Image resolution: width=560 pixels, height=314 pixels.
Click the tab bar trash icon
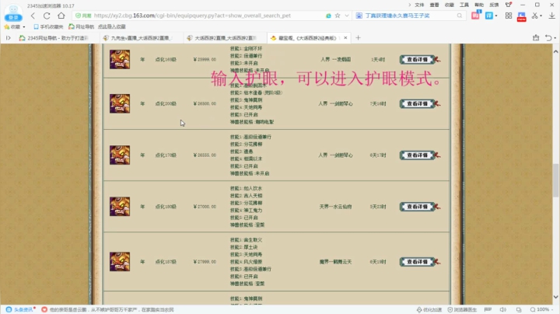536,38
